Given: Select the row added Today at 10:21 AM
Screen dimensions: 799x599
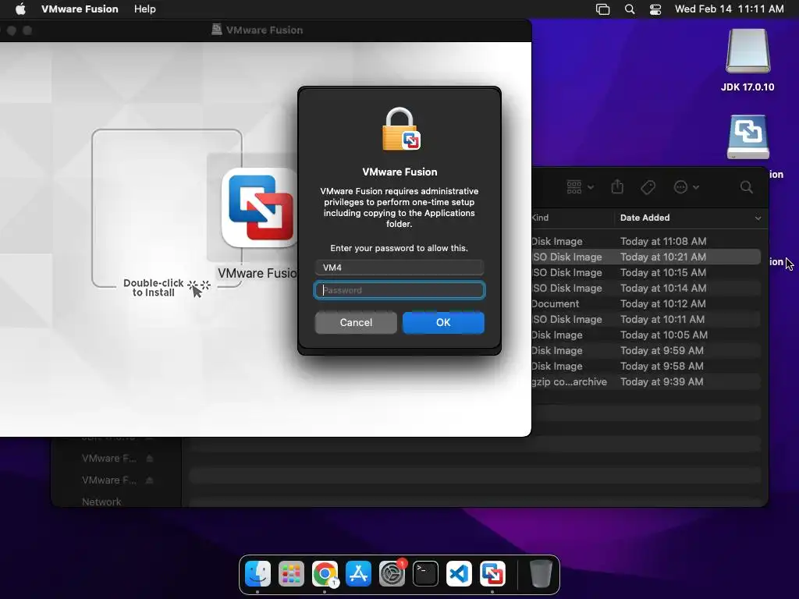Looking at the screenshot, I should click(x=646, y=257).
